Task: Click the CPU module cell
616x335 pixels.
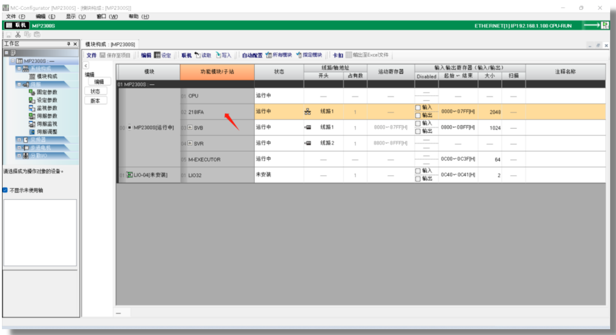Action: point(217,96)
